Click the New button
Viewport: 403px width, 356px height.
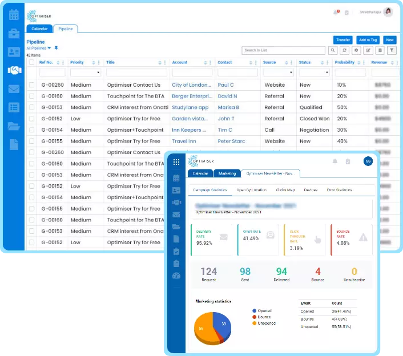click(x=390, y=40)
